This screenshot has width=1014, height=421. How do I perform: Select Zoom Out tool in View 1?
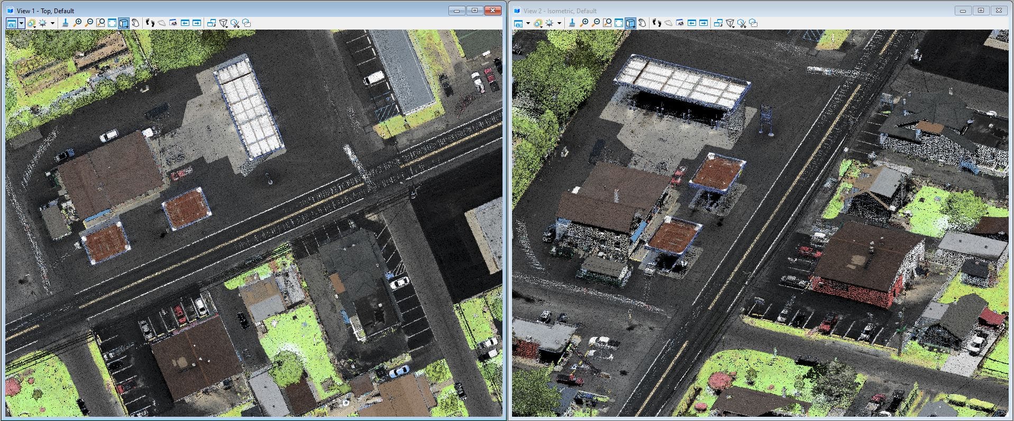point(89,23)
